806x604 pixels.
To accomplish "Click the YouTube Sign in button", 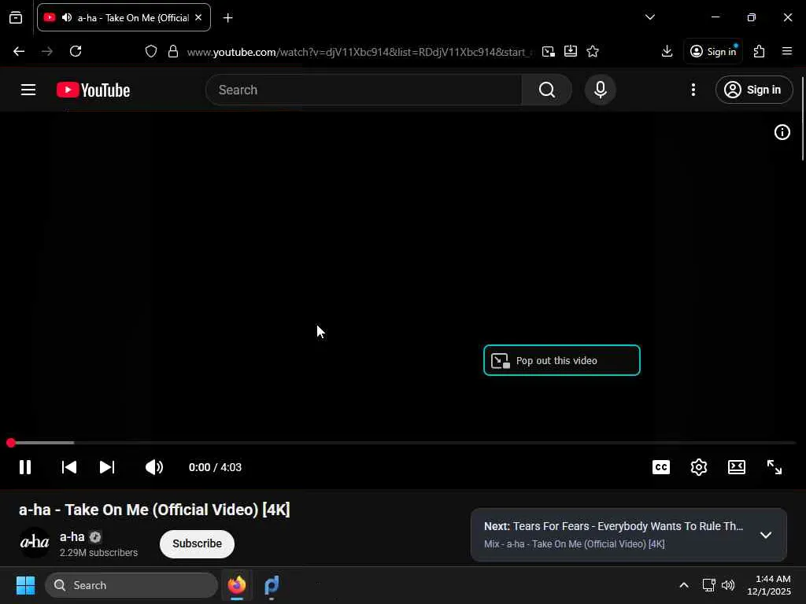I will (x=753, y=90).
